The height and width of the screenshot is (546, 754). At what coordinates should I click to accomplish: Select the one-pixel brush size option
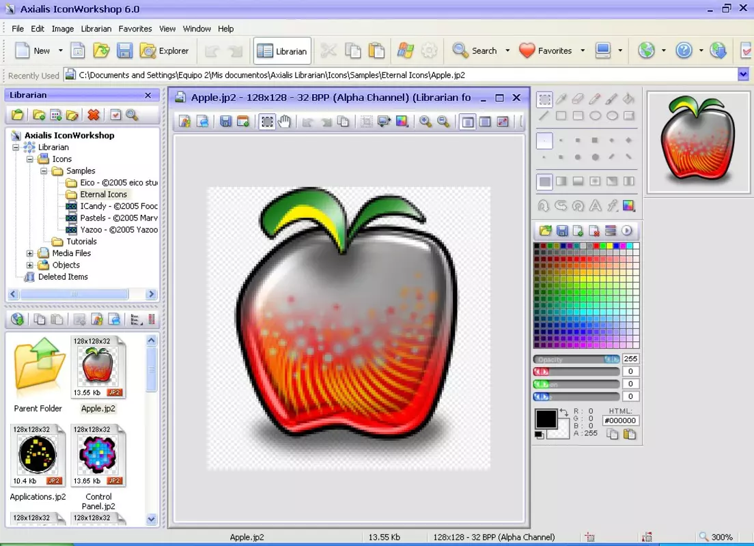pos(544,141)
